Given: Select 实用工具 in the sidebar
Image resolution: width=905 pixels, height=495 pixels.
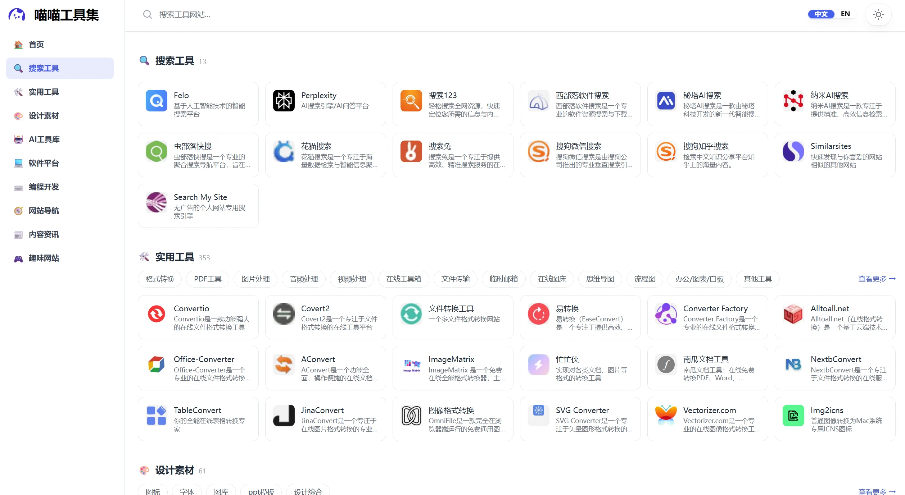Looking at the screenshot, I should click(x=60, y=92).
